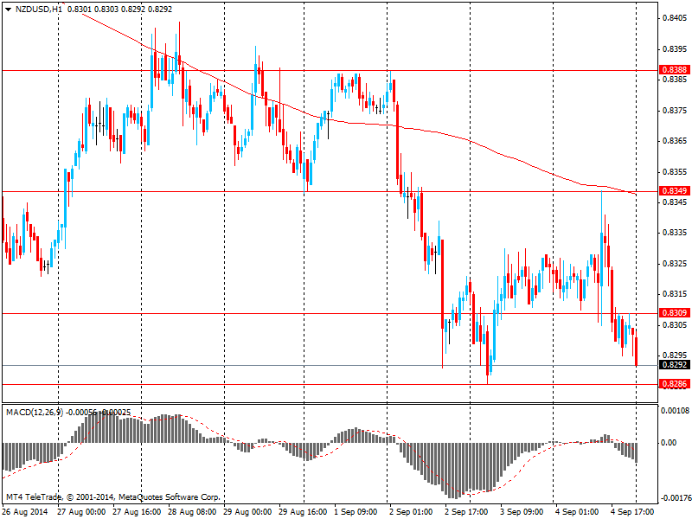This screenshot has height=519, width=692.
Task: Click the 0.8375 price scale value
Action: [675, 111]
